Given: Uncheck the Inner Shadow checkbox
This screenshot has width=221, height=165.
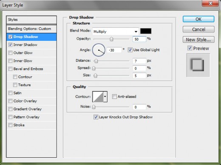Looking at the screenshot, I should 10,45.
